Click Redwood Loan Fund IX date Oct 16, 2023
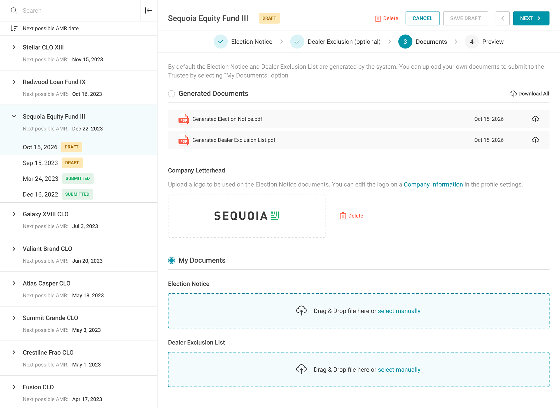The height and width of the screenshot is (408, 560). 87,94
